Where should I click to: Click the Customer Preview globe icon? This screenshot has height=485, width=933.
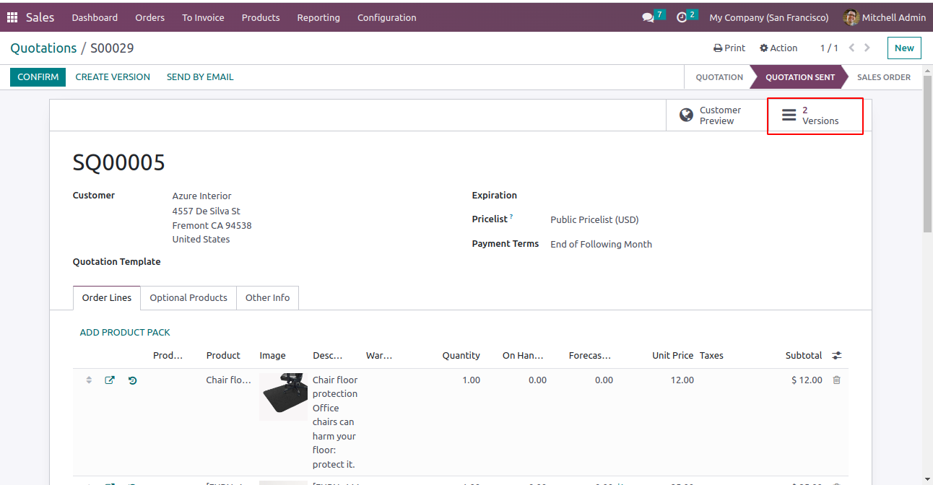687,115
